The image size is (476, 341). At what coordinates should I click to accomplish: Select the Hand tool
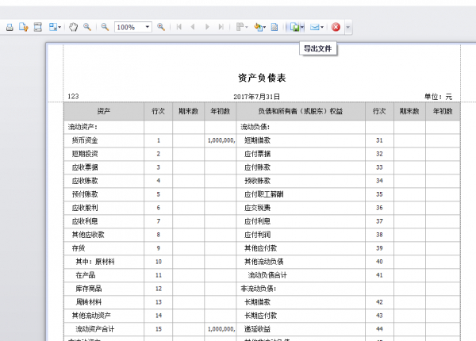73,27
